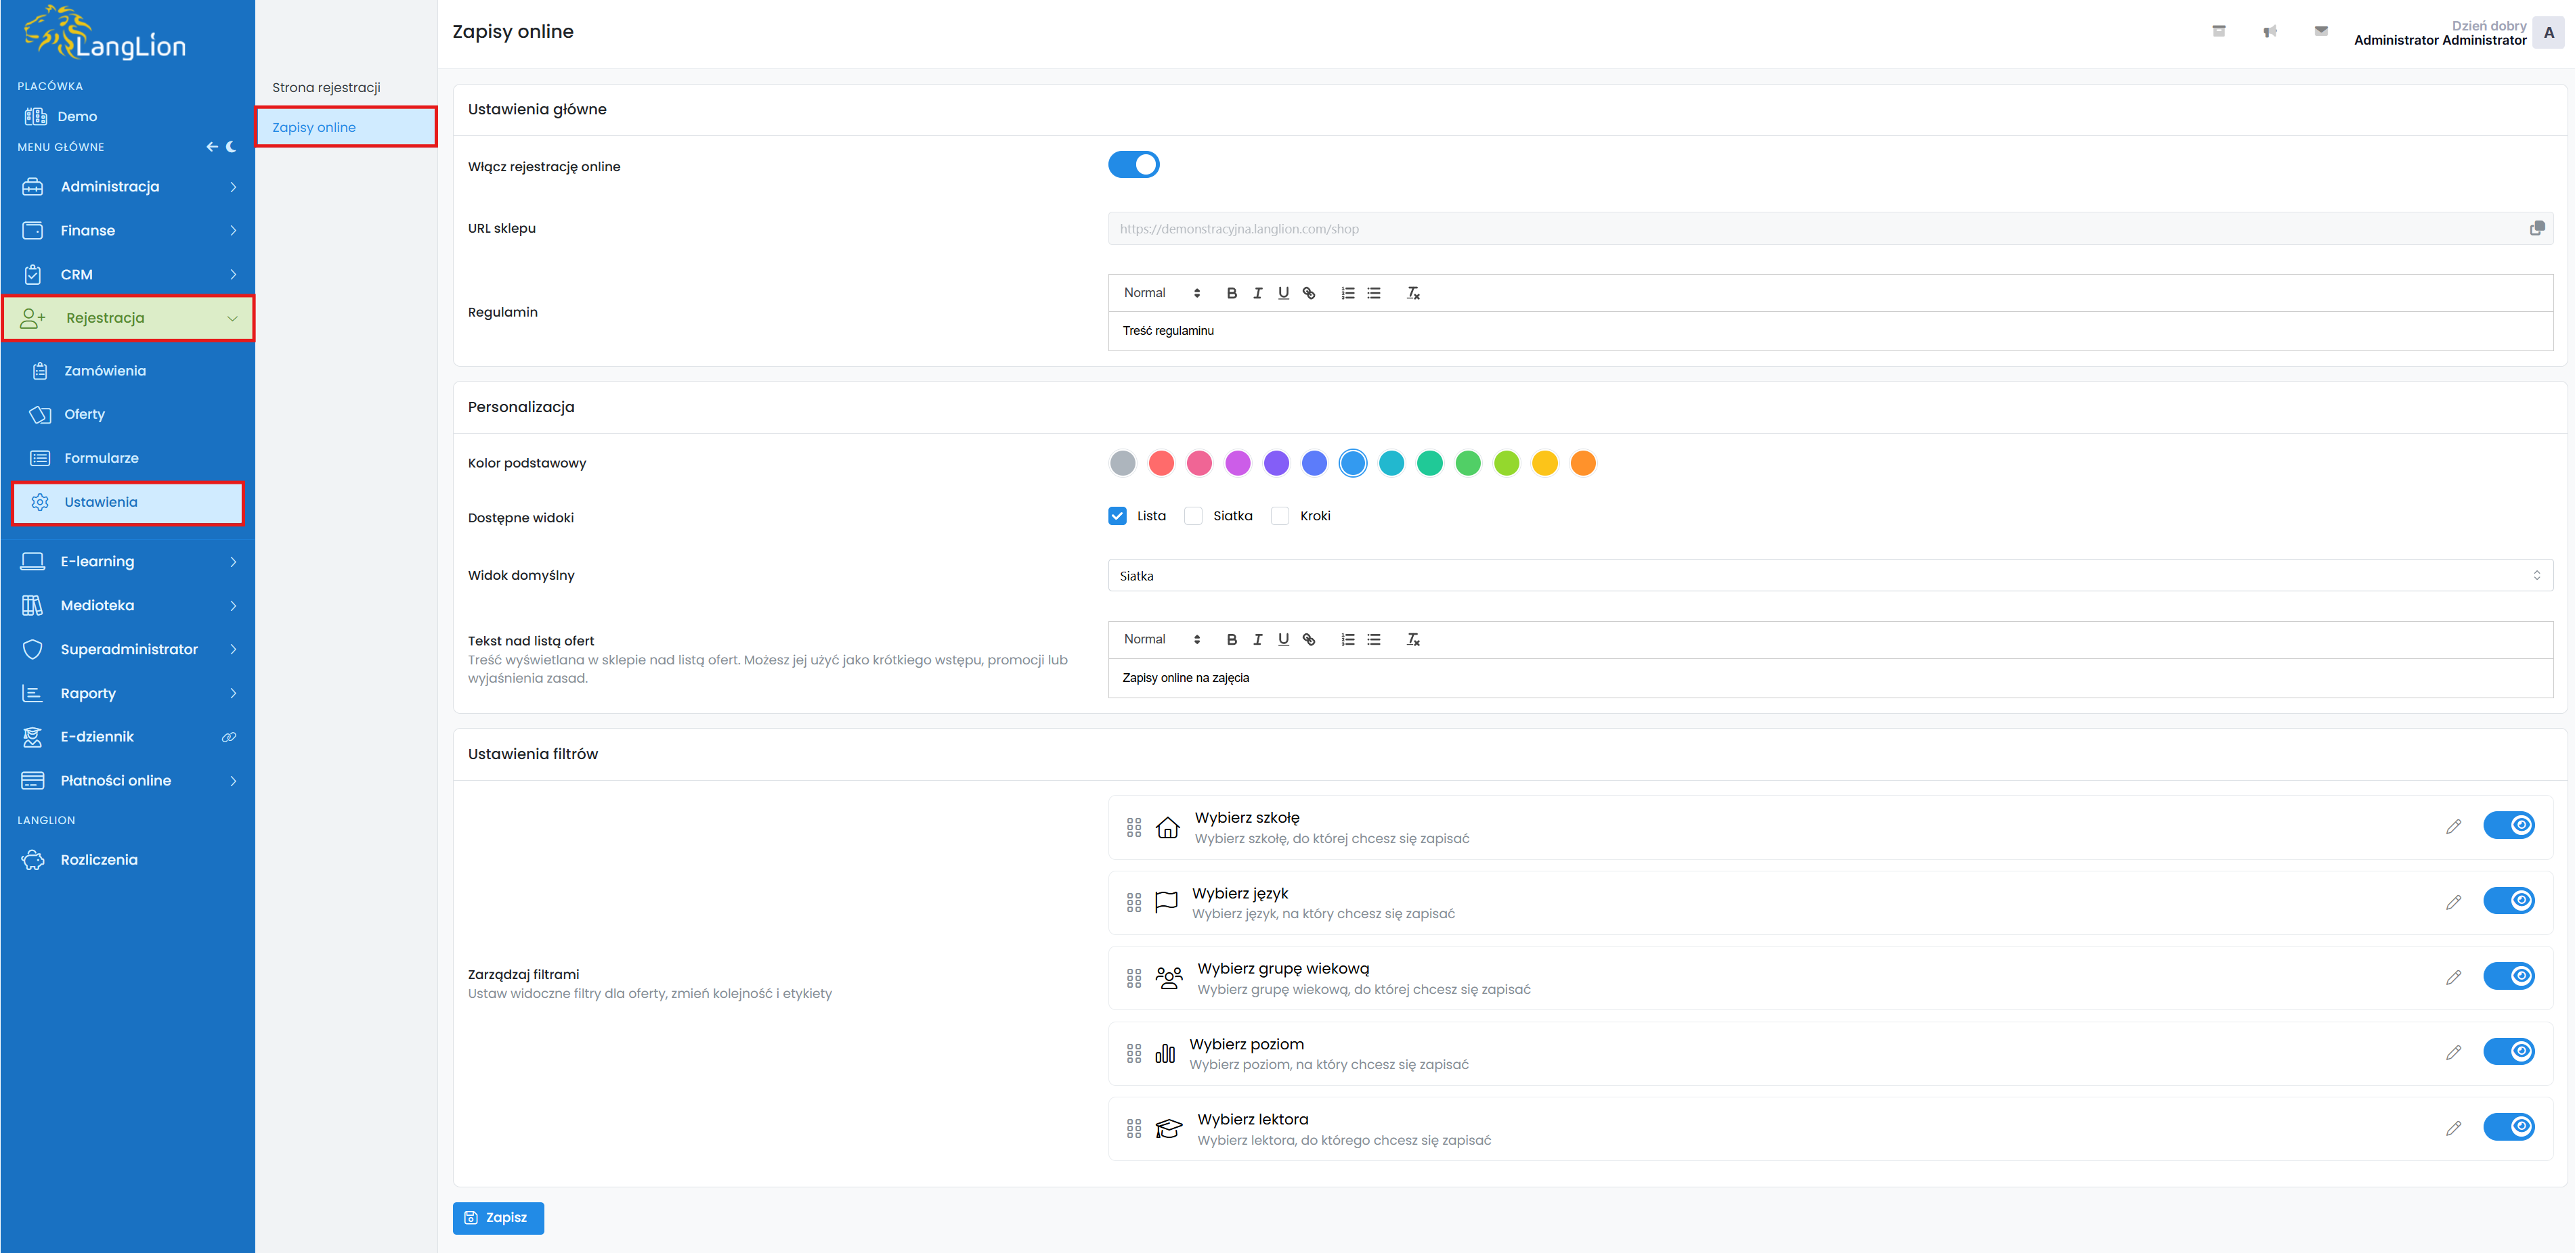
Task: Copy the shop URL with copy icon
Action: pyautogui.click(x=2536, y=229)
